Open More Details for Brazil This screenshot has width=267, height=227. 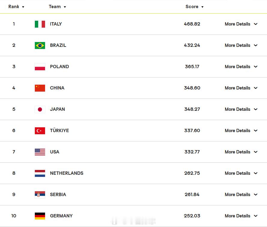click(241, 45)
